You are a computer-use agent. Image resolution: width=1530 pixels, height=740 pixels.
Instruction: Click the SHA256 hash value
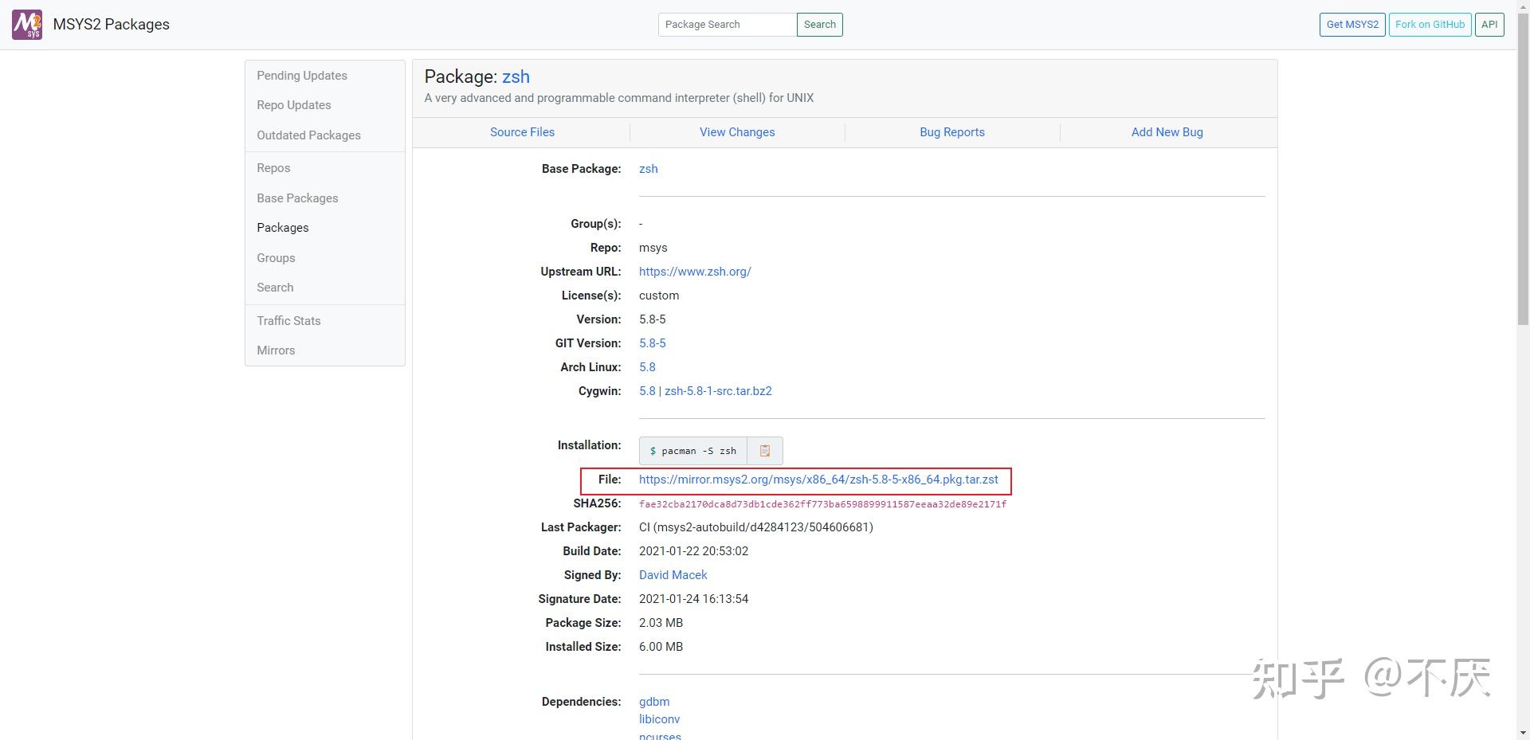point(822,504)
